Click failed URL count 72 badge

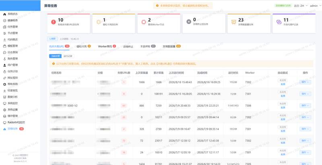(x=124, y=141)
